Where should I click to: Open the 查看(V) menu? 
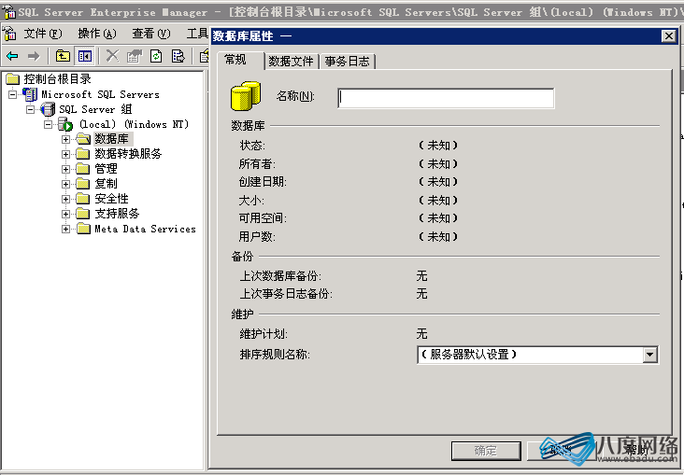point(151,33)
